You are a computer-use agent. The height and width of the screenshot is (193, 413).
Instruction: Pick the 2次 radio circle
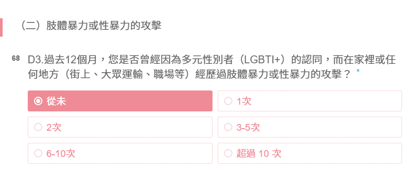point(38,128)
